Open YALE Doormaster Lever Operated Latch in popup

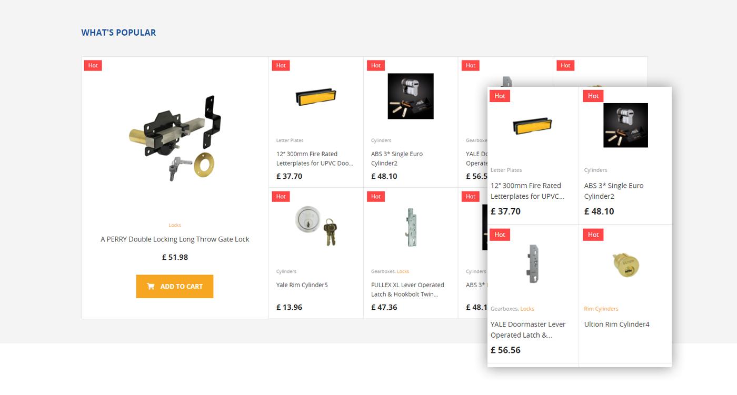click(528, 330)
